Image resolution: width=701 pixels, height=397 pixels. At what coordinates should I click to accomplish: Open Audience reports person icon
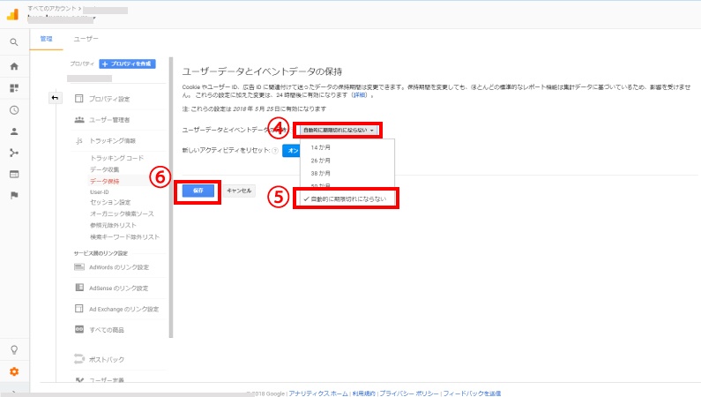click(13, 131)
